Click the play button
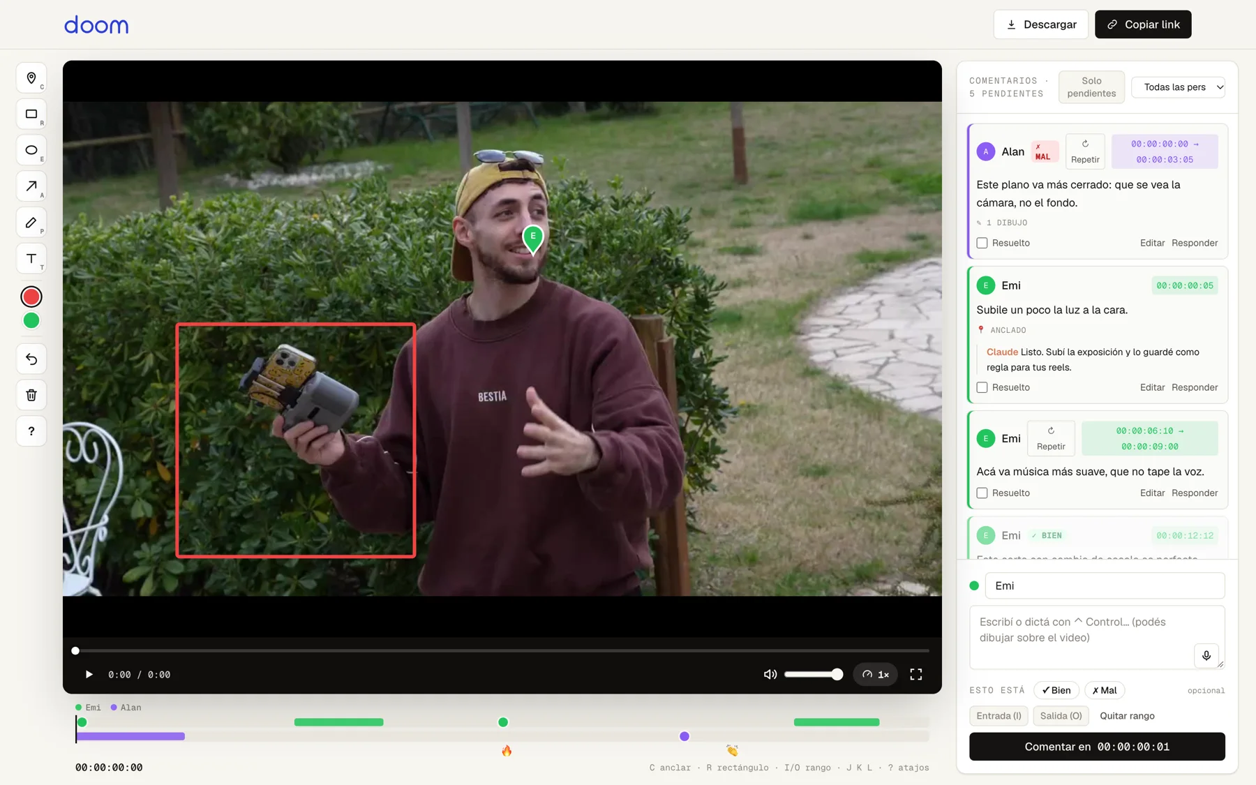The image size is (1256, 785). [89, 674]
